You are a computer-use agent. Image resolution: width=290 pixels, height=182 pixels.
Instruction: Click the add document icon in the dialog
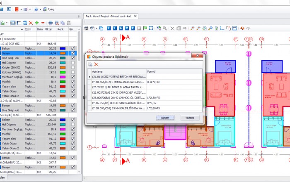click(x=90, y=64)
